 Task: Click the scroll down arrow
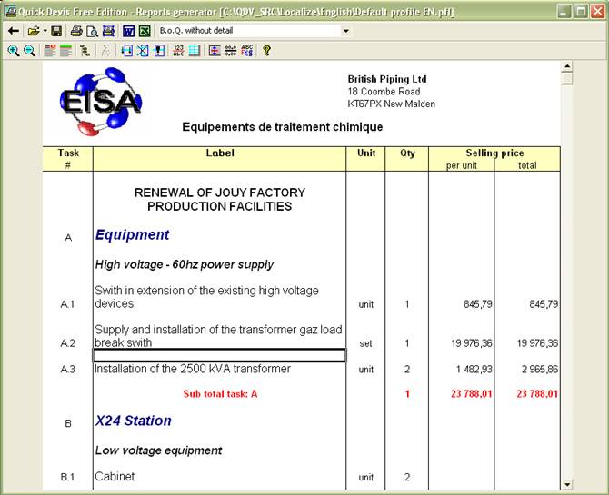(x=567, y=484)
